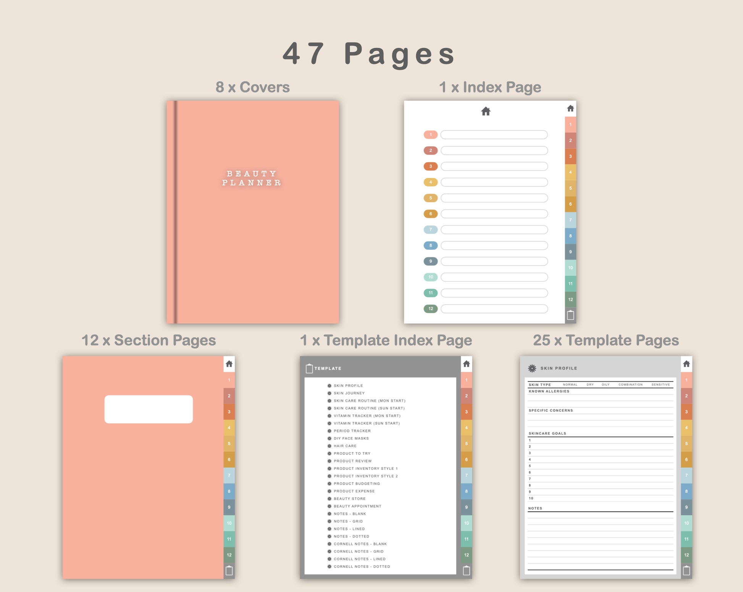This screenshot has width=743, height=592.
Task: Select SENSITIVE skin type option
Action: click(x=661, y=385)
